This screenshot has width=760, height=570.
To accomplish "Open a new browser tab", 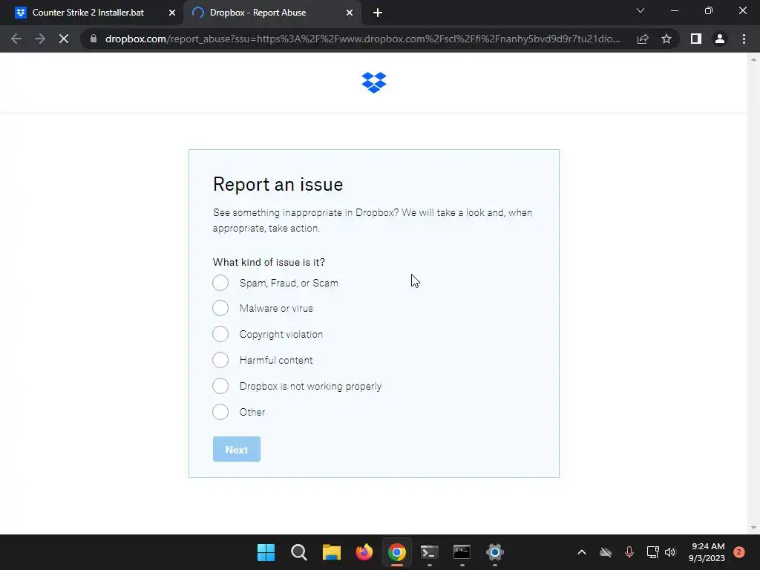I will (x=378, y=13).
